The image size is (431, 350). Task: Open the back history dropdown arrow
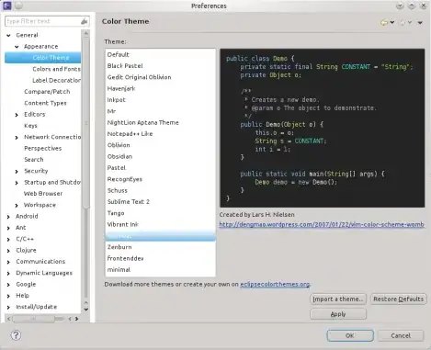[392, 22]
